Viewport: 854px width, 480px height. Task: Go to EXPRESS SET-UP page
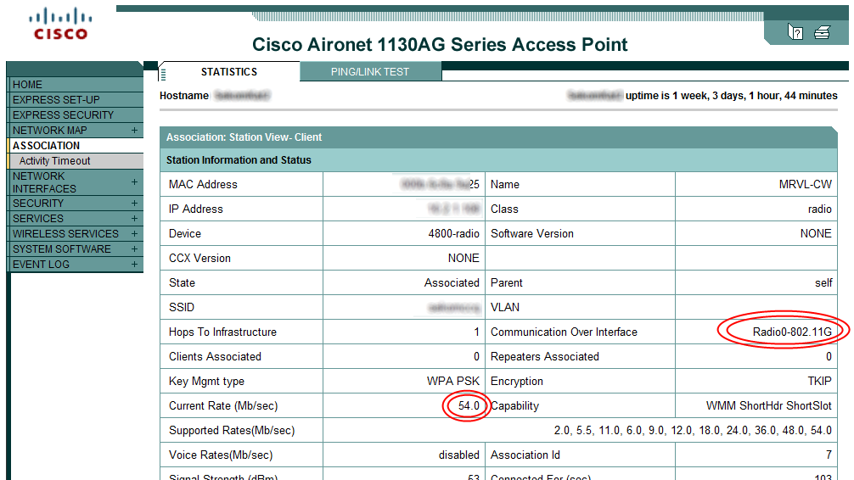coord(56,100)
